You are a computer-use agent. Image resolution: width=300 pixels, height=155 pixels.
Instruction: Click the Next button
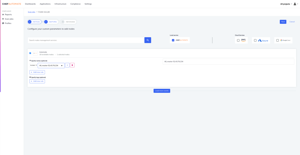[283, 22]
